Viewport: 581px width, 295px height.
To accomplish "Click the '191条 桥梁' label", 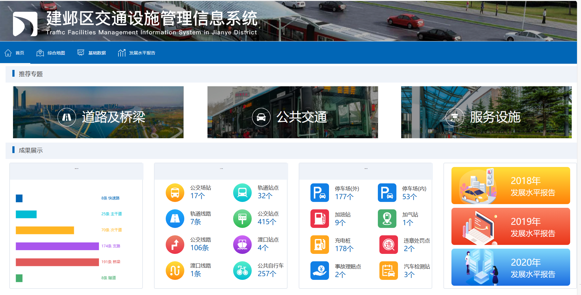I will pyautogui.click(x=111, y=262).
